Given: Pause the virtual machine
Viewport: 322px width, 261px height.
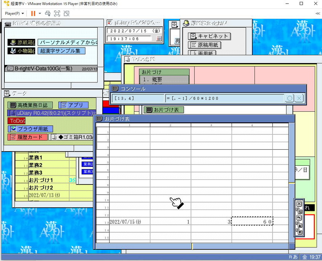Looking at the screenshot, I should pyautogui.click(x=33, y=13).
